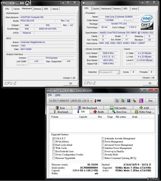This screenshot has height=181, width=161.
Task: Toggle the Interface Power Management checkbox
Action: pos(103,148)
